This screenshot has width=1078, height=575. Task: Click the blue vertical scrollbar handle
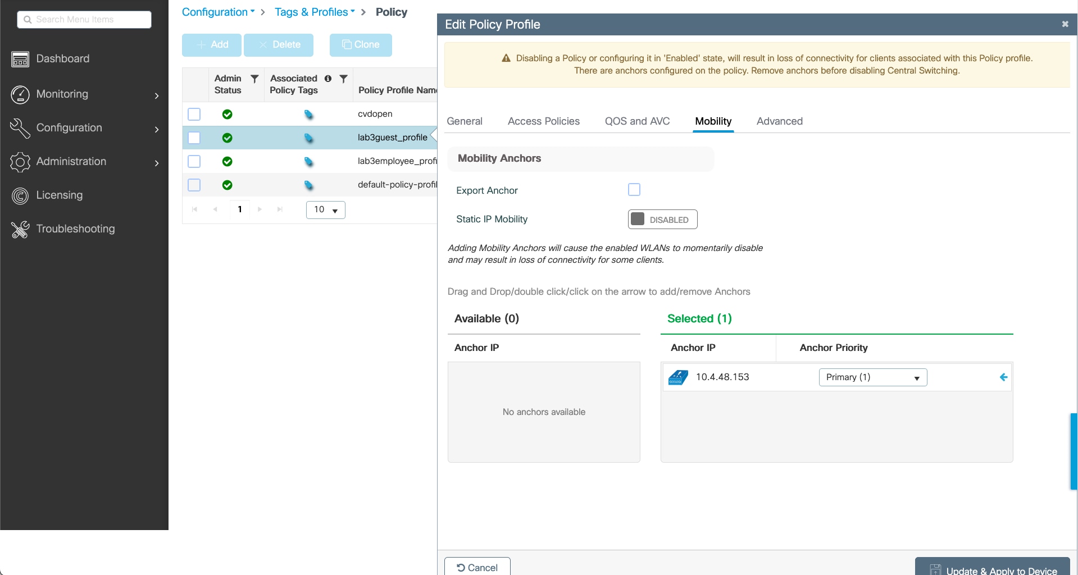1074,451
